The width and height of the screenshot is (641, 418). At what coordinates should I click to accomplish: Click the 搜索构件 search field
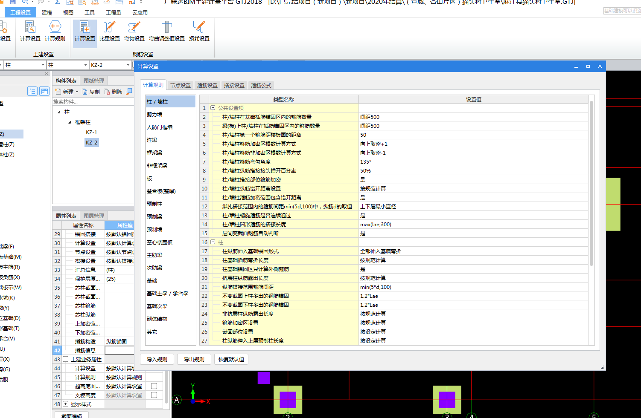[x=93, y=101]
